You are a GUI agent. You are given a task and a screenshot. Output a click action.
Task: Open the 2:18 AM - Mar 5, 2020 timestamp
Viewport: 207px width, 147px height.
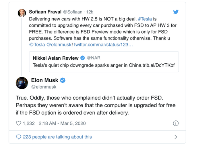click(62, 123)
